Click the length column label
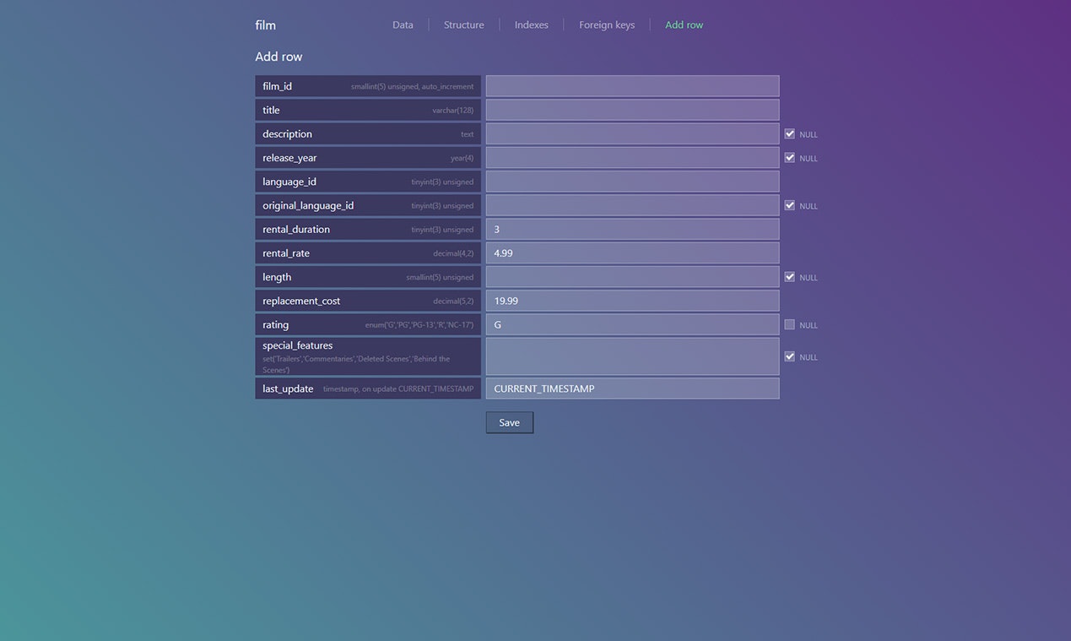The width and height of the screenshot is (1071, 641). [277, 277]
